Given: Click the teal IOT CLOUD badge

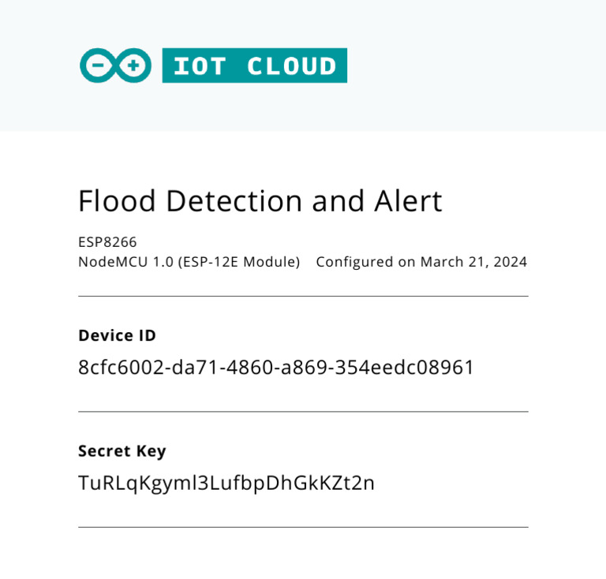Looking at the screenshot, I should (254, 66).
